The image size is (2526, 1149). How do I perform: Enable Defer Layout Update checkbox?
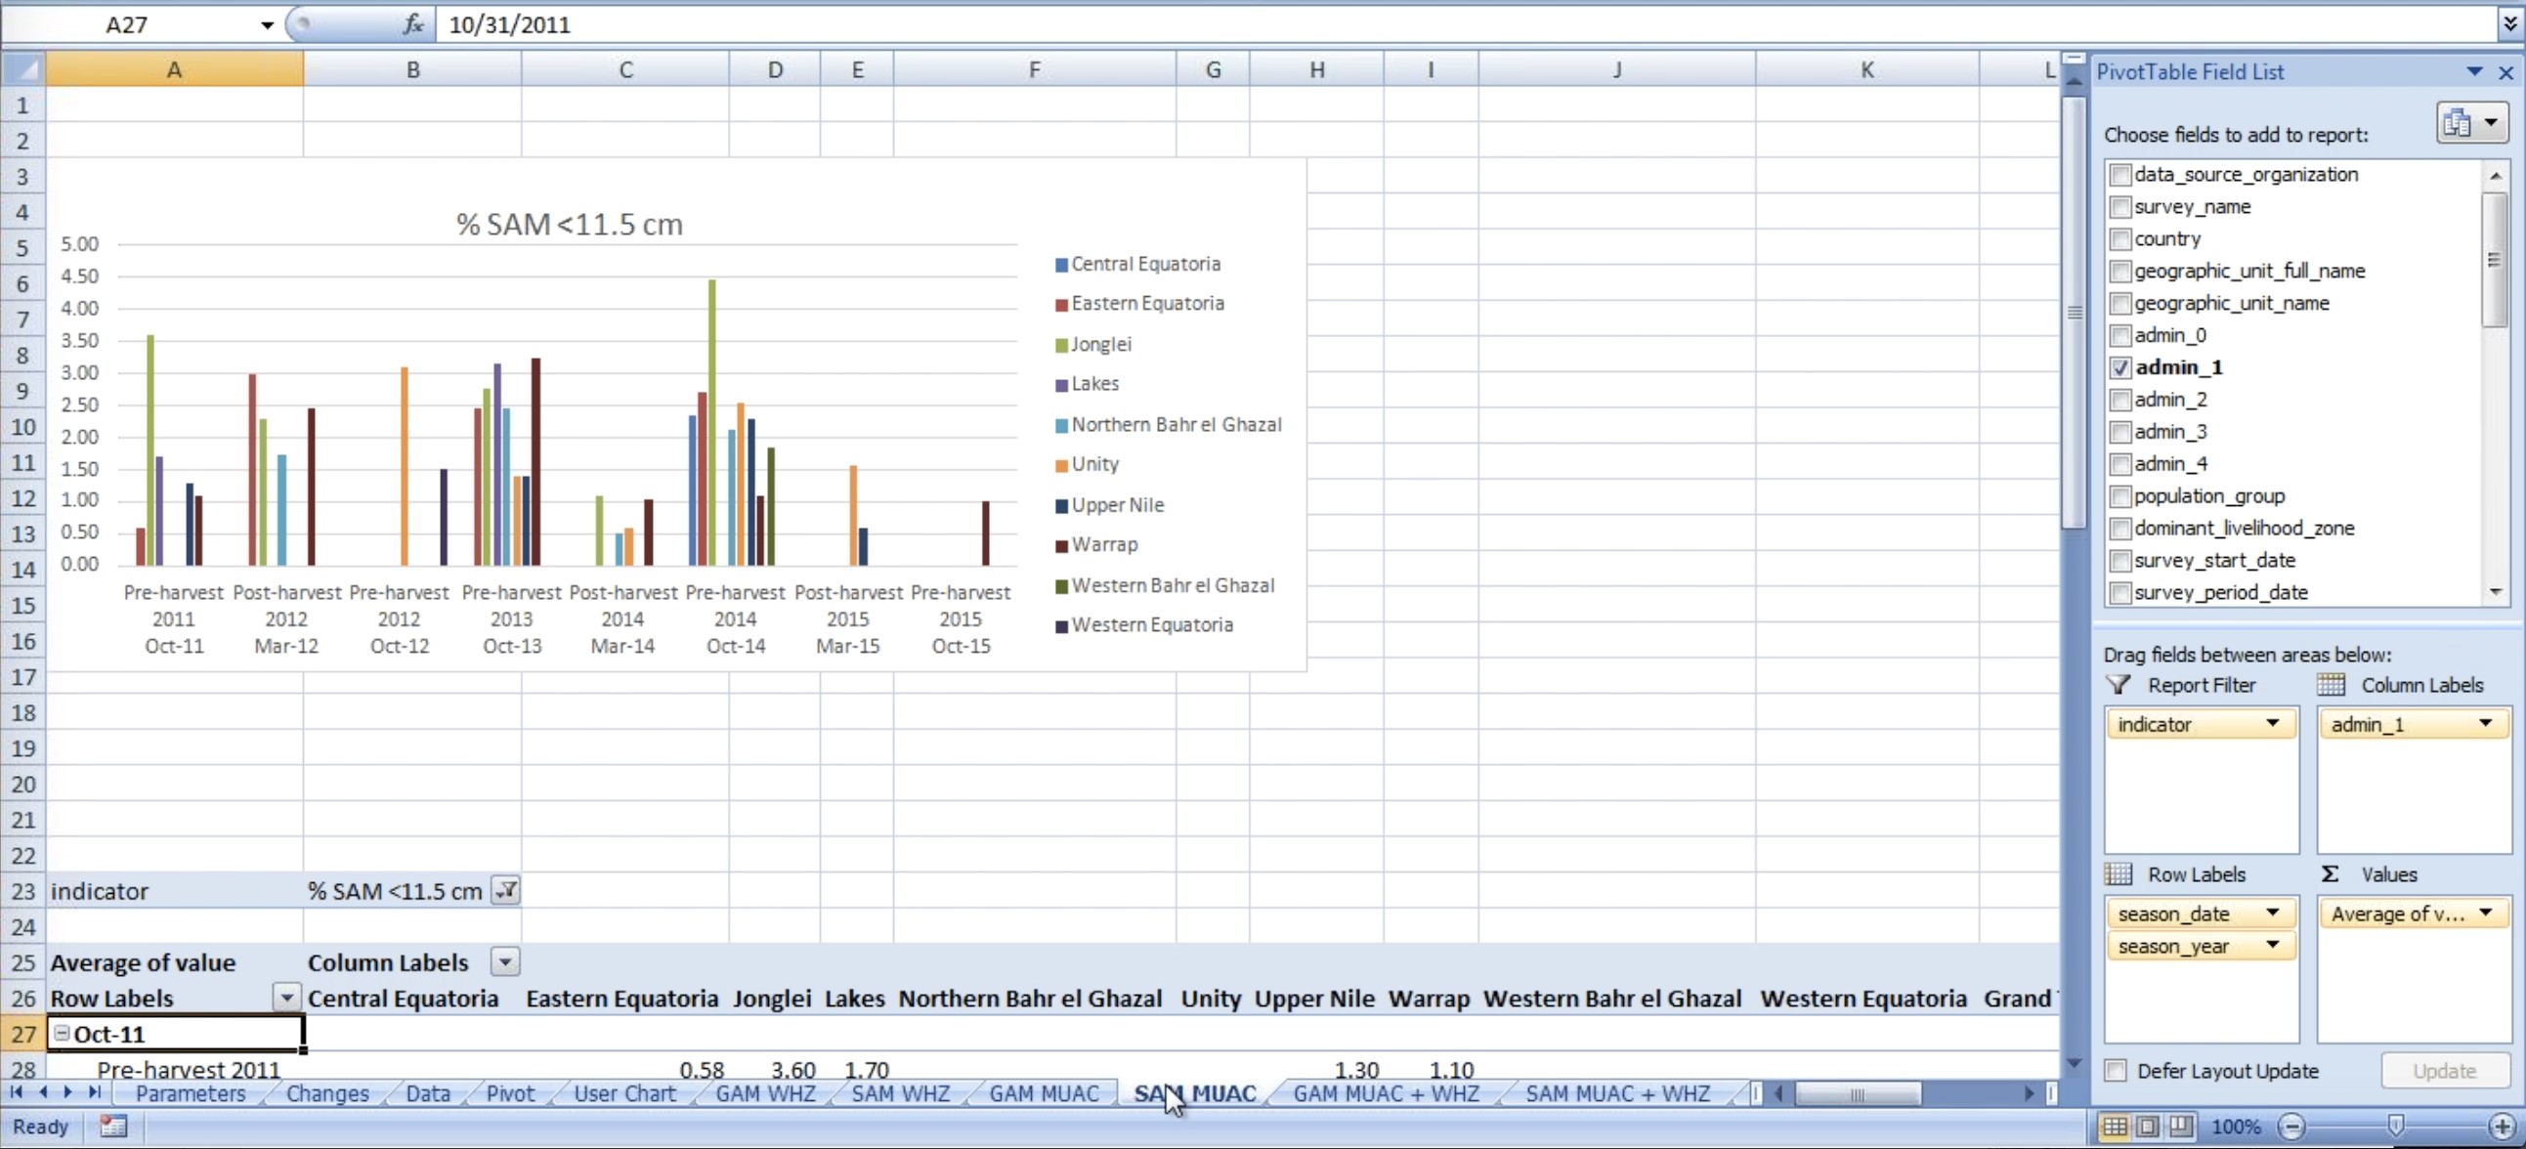coord(2117,1071)
